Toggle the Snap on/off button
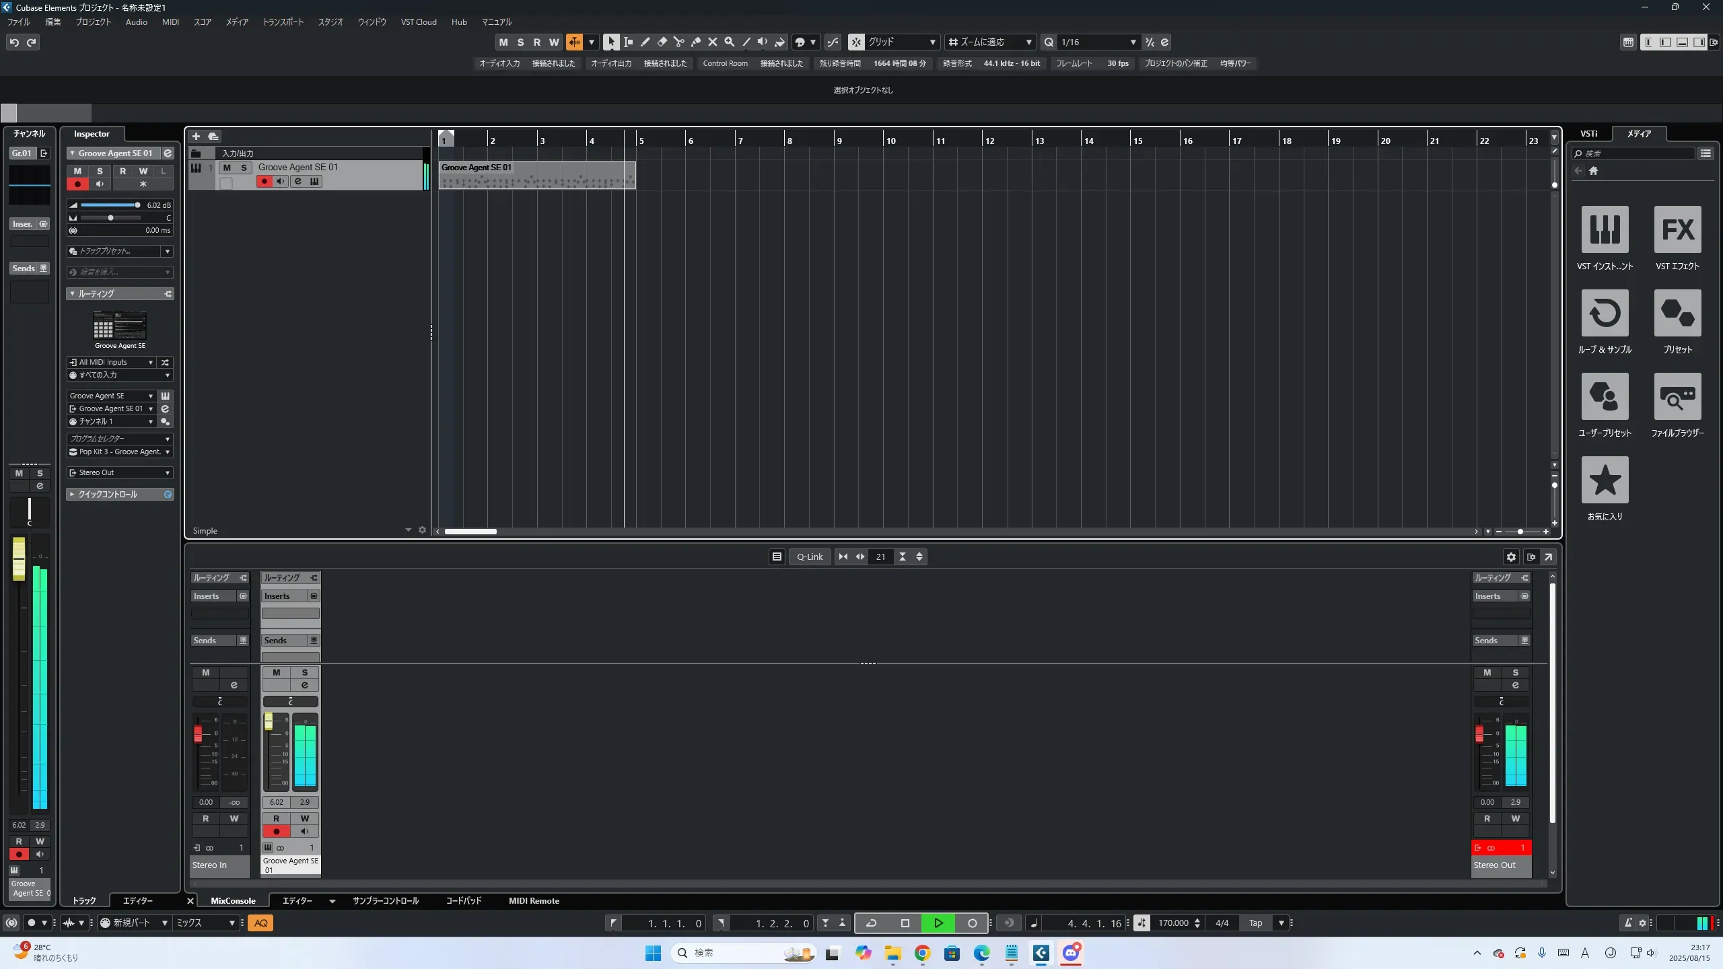The width and height of the screenshot is (1723, 969). coord(856,42)
